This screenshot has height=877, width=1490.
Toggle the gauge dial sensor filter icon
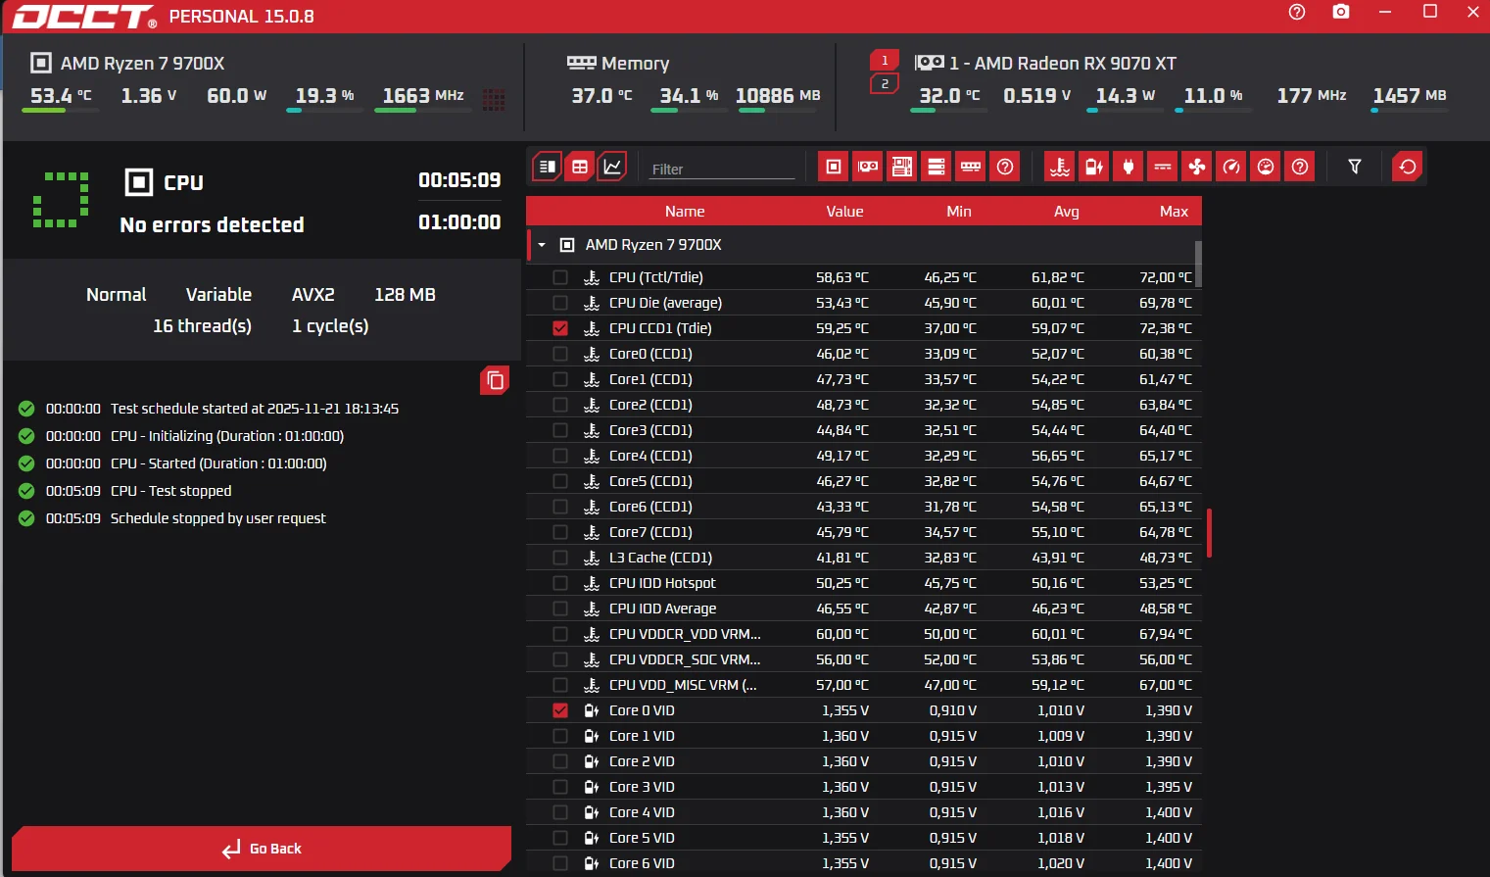click(x=1266, y=167)
